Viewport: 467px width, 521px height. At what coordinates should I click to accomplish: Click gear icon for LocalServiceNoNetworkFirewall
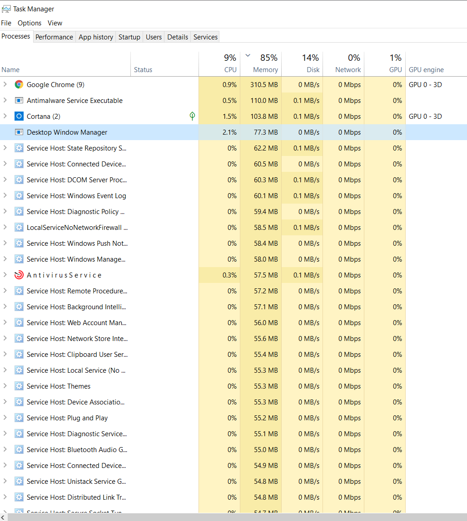(x=19, y=228)
